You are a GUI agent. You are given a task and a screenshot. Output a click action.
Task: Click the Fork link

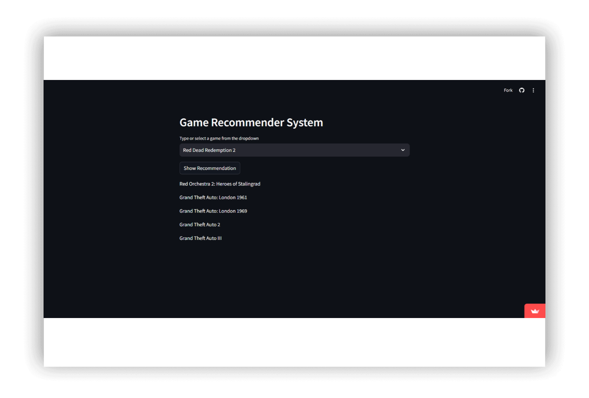pyautogui.click(x=508, y=90)
